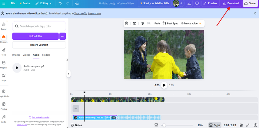259x128 pixels.
Task: Open the Audio panel in sidebar
Action: [x=4, y=119]
